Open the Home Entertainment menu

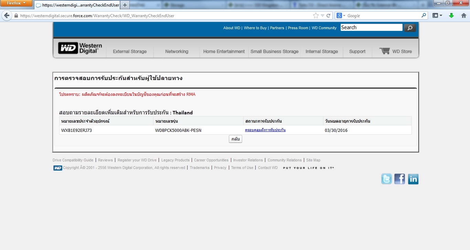tap(224, 52)
